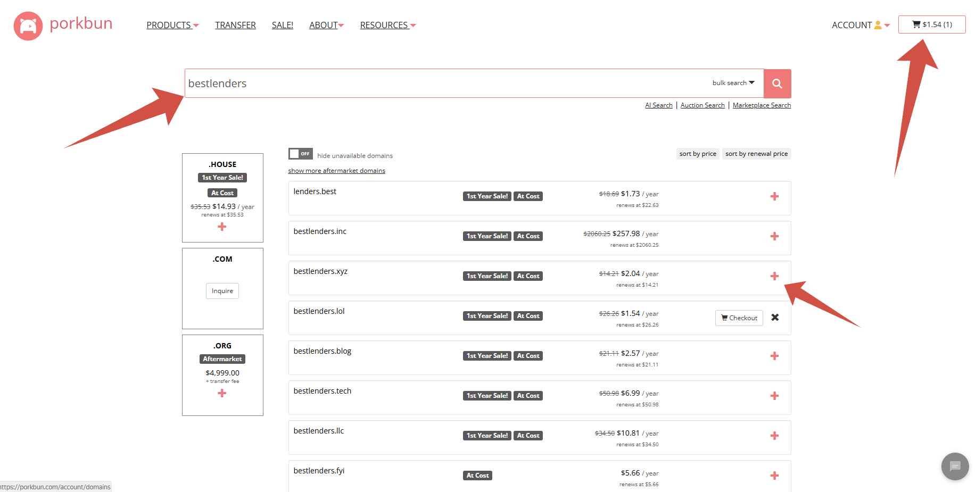Click the magnifier search button

click(777, 84)
